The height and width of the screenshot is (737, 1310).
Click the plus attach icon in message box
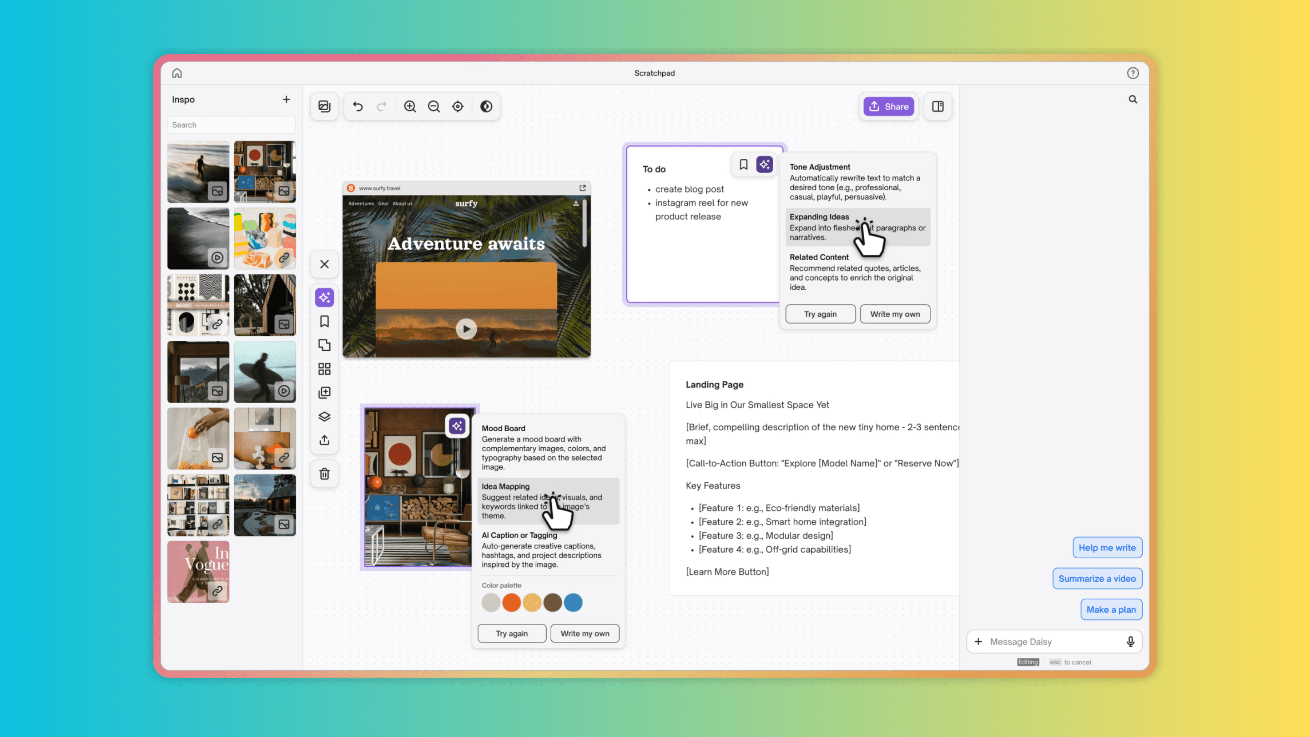pos(978,642)
